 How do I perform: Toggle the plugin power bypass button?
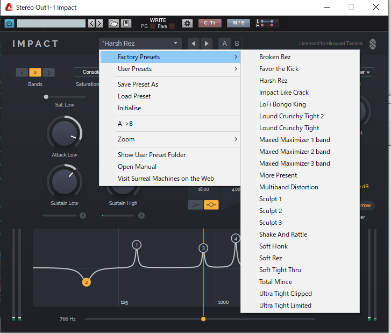9,24
